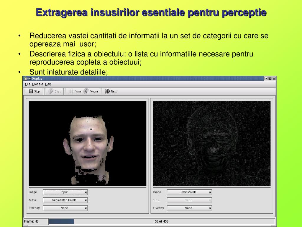Click the left panel 'Mask' label

(x=32, y=200)
